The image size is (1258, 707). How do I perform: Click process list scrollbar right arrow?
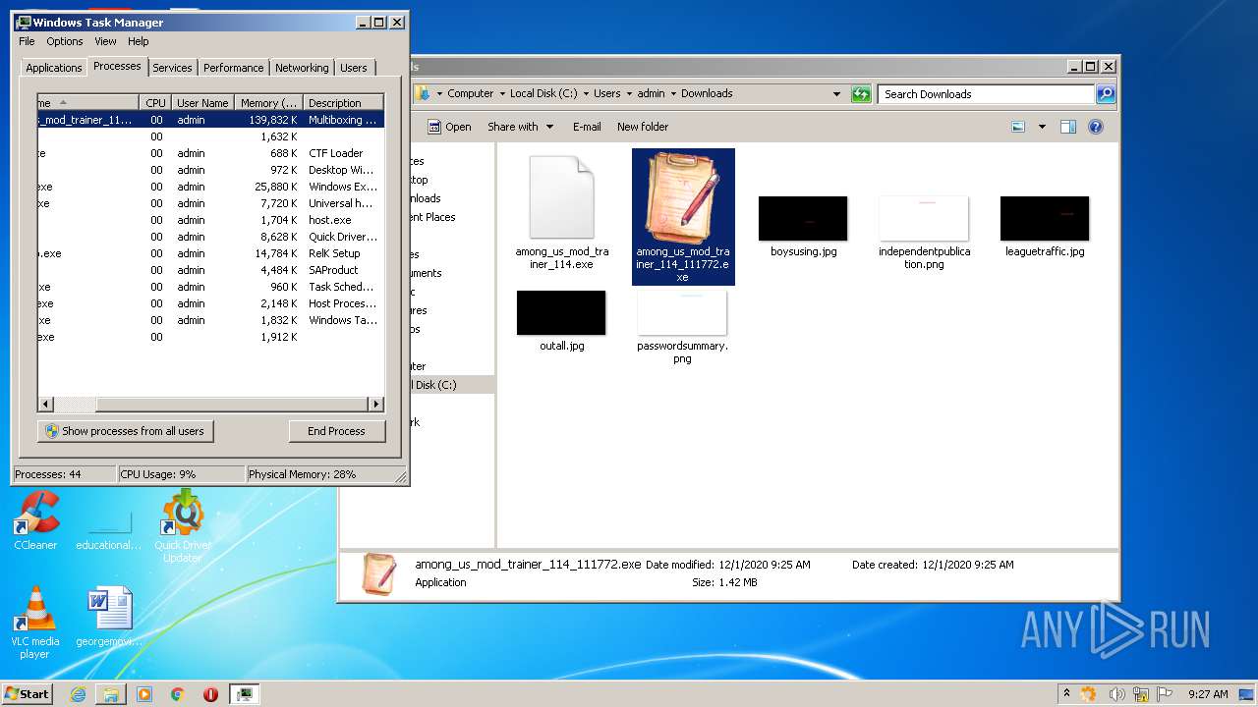(376, 404)
